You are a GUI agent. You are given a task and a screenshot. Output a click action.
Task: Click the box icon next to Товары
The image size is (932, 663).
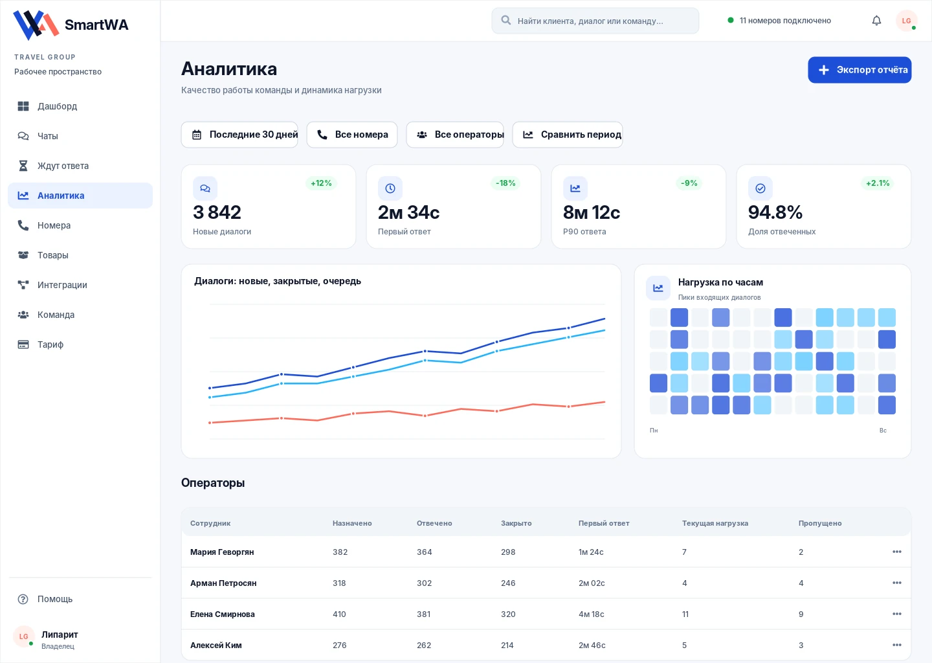[23, 255]
